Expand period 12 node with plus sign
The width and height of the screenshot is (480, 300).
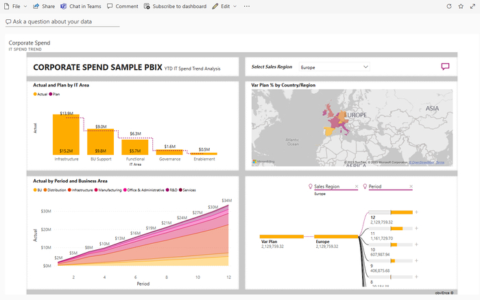[x=416, y=212]
